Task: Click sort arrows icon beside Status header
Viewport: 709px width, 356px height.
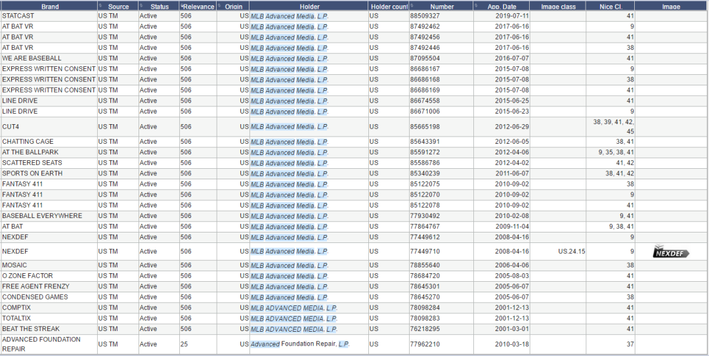Action: pos(141,5)
